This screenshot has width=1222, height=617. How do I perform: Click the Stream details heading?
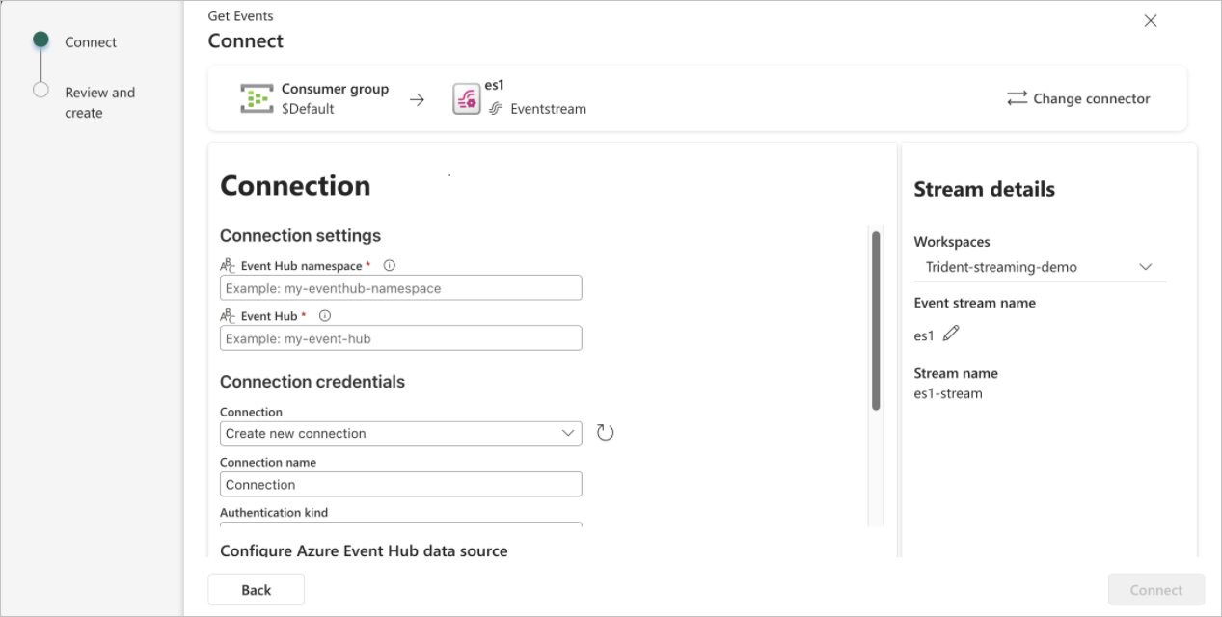coord(985,190)
